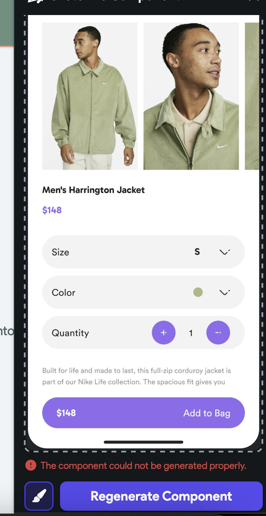Click the olive green color swatch
Screen dimensions: 266x516
[x=198, y=292]
